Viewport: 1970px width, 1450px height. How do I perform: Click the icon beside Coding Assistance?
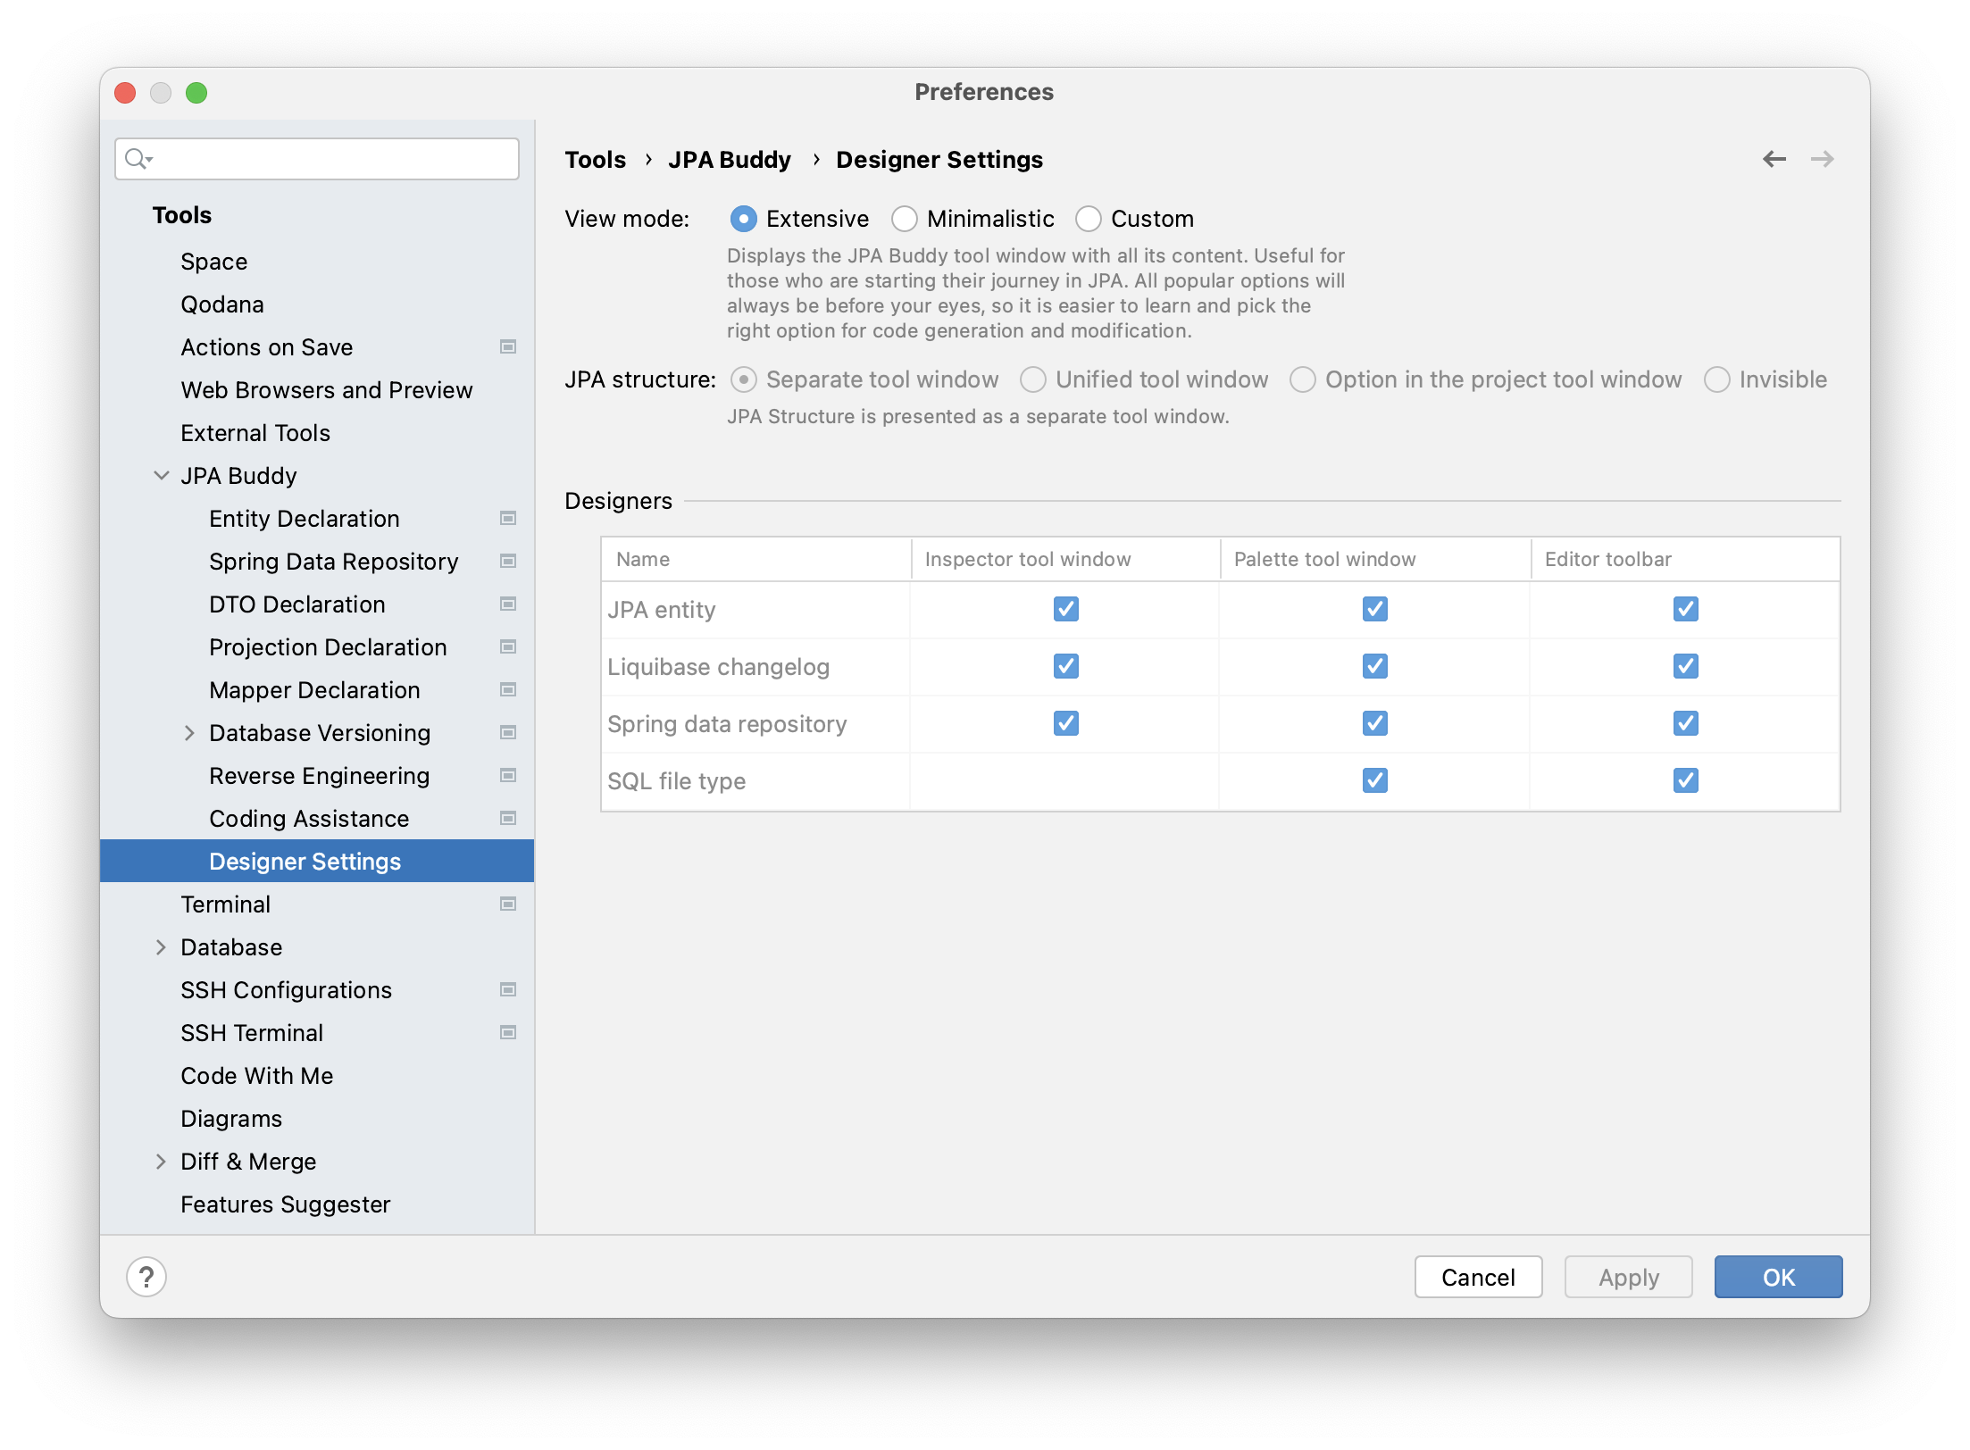[x=507, y=817]
